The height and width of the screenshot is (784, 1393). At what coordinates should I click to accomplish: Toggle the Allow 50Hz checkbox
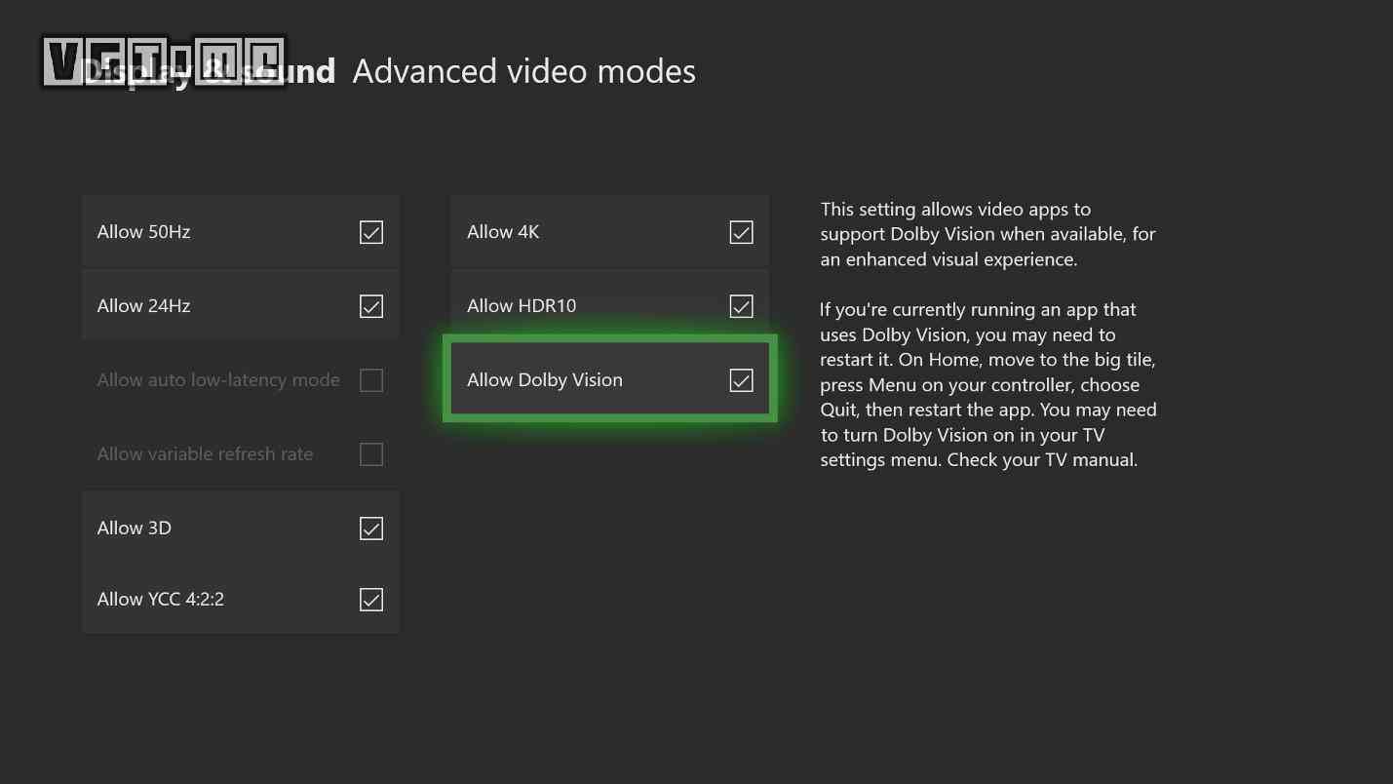click(371, 232)
